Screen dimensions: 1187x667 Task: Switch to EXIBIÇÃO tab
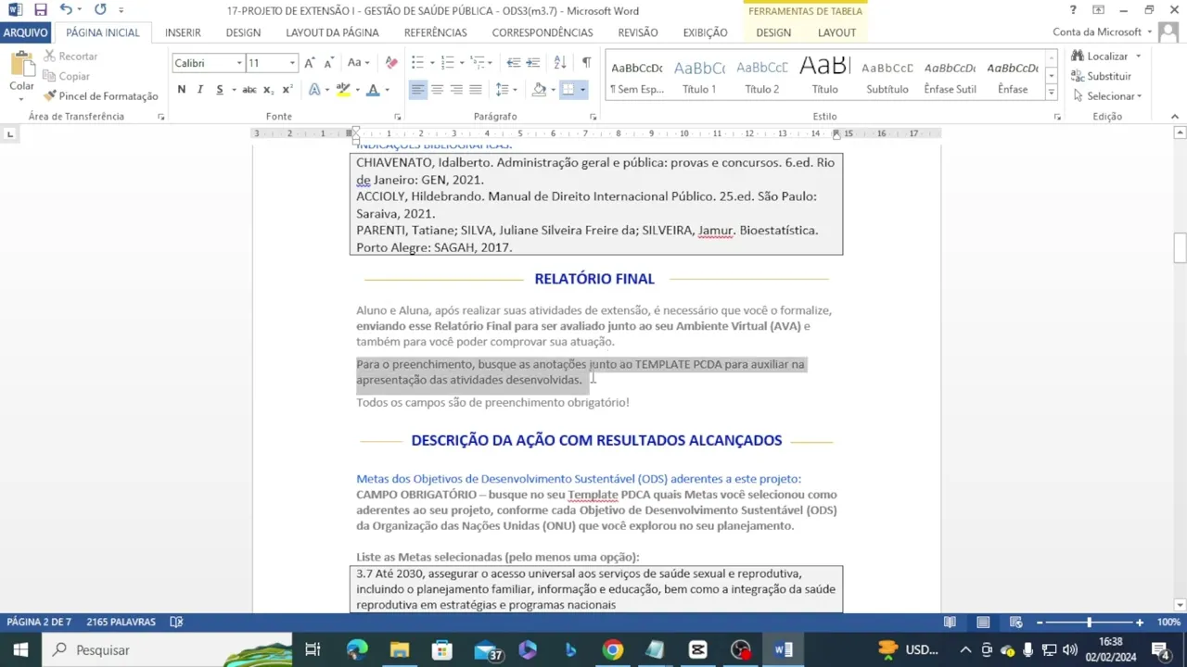705,32
